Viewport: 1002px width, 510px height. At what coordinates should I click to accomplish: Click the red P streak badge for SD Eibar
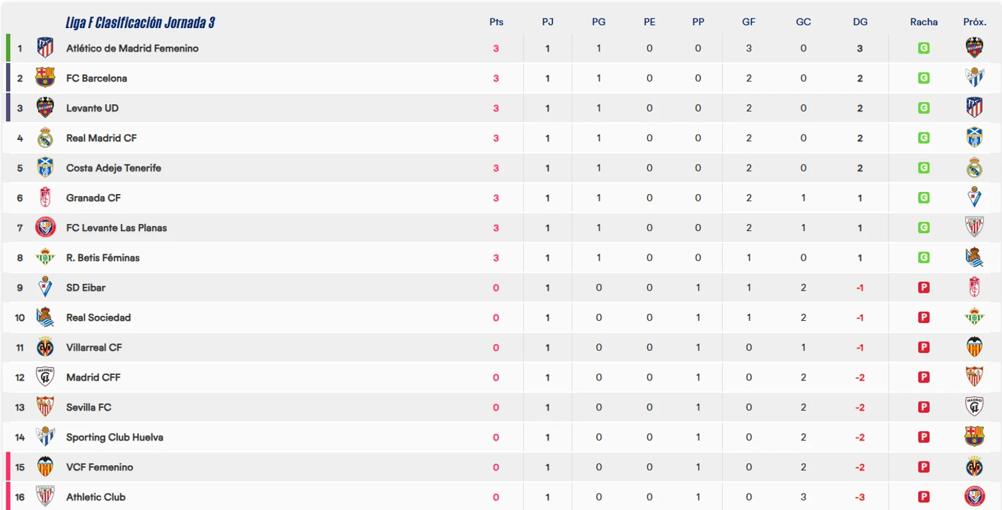coord(924,287)
